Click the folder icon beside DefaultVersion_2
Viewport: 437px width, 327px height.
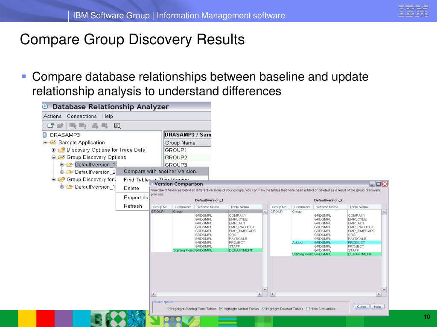click(70, 172)
